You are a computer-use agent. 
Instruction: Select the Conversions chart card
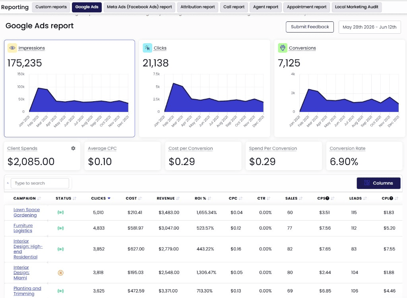340,88
